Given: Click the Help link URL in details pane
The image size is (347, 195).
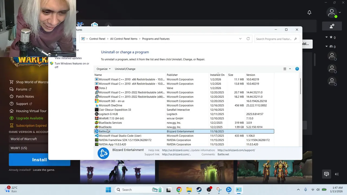Looking at the screenshot, I should point(176,150).
